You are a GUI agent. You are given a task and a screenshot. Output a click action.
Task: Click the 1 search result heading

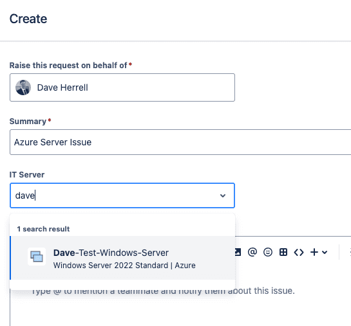click(43, 229)
